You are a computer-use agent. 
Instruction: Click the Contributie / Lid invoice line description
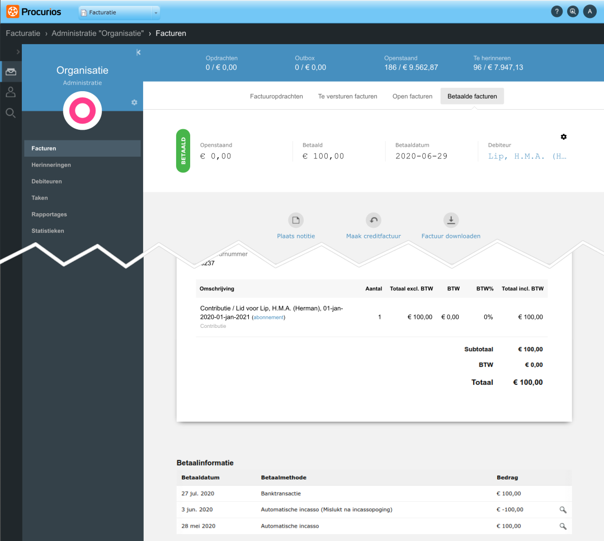(271, 313)
